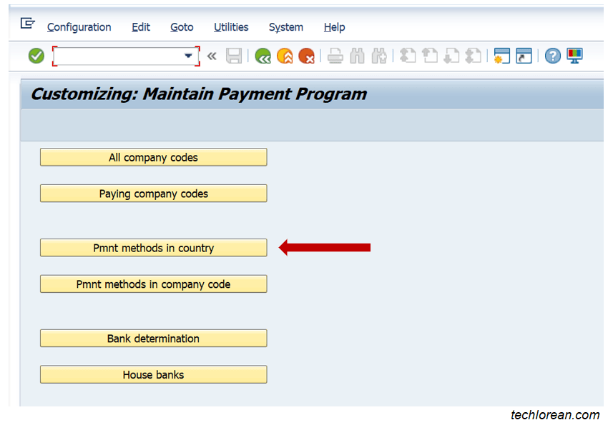
Task: Click the Help question mark icon
Action: [552, 56]
